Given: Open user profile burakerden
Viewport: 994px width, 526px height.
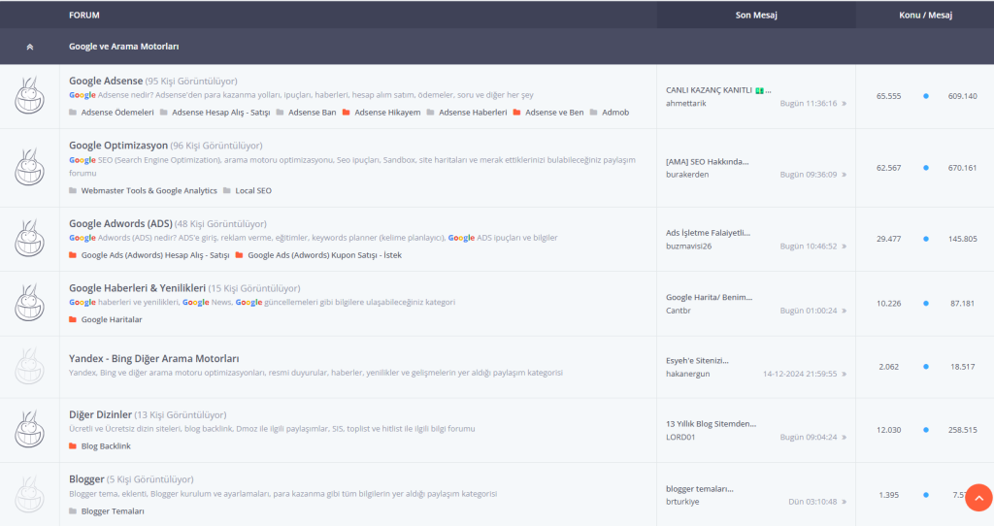Looking at the screenshot, I should click(687, 175).
